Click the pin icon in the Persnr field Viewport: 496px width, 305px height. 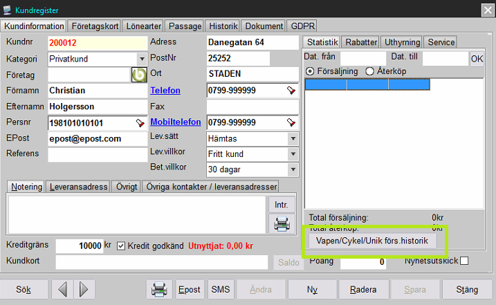tap(140, 123)
